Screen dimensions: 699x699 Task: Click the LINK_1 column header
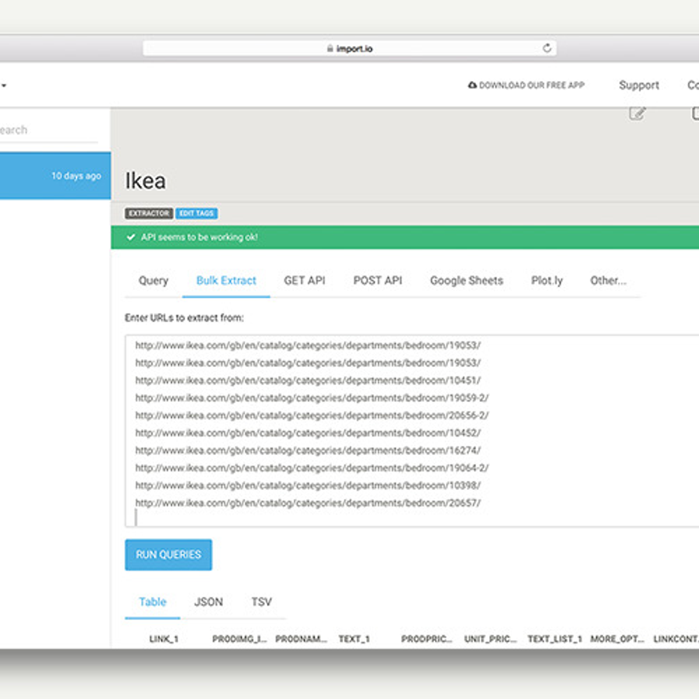[x=164, y=639]
